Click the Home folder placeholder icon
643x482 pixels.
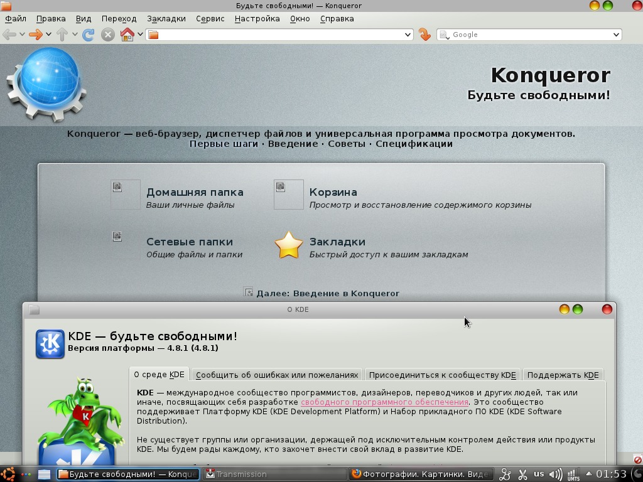(x=126, y=195)
